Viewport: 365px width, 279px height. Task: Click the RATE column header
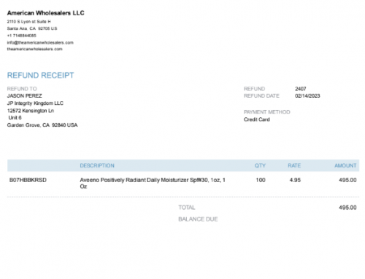294,165
